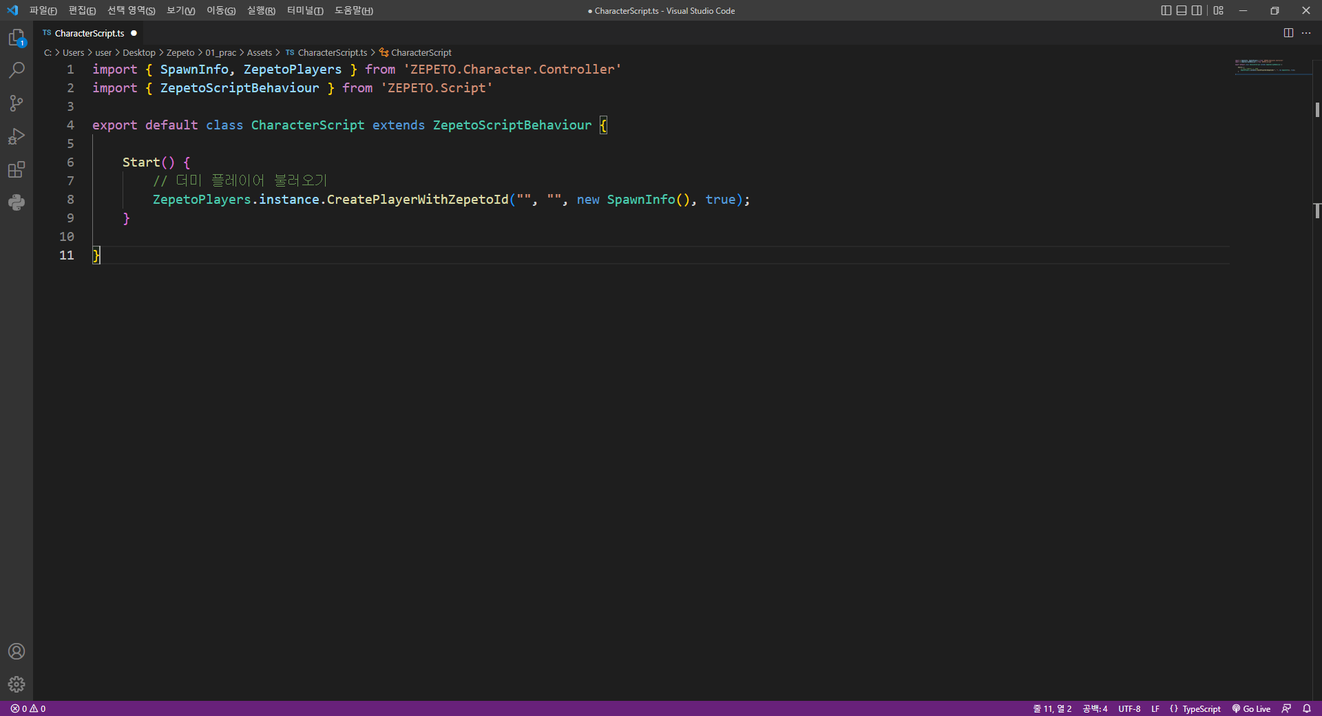Open the 선택 영역(S) menu

131,10
